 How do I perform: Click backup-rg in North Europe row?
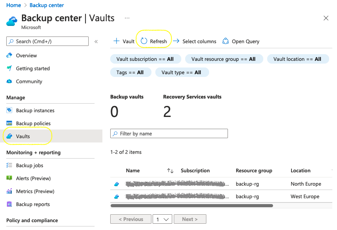[x=247, y=184]
